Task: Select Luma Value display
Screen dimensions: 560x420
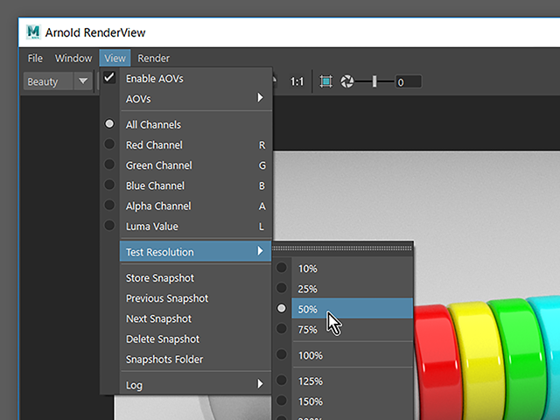Action: pyautogui.click(x=196, y=227)
